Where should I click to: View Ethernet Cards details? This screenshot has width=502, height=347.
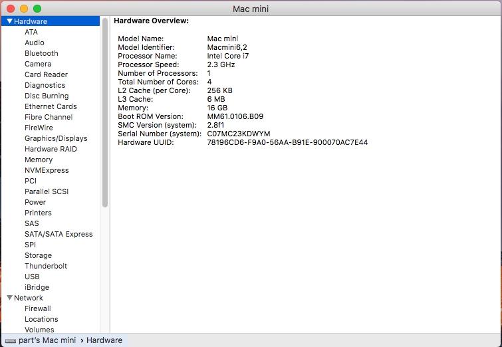pyautogui.click(x=51, y=106)
